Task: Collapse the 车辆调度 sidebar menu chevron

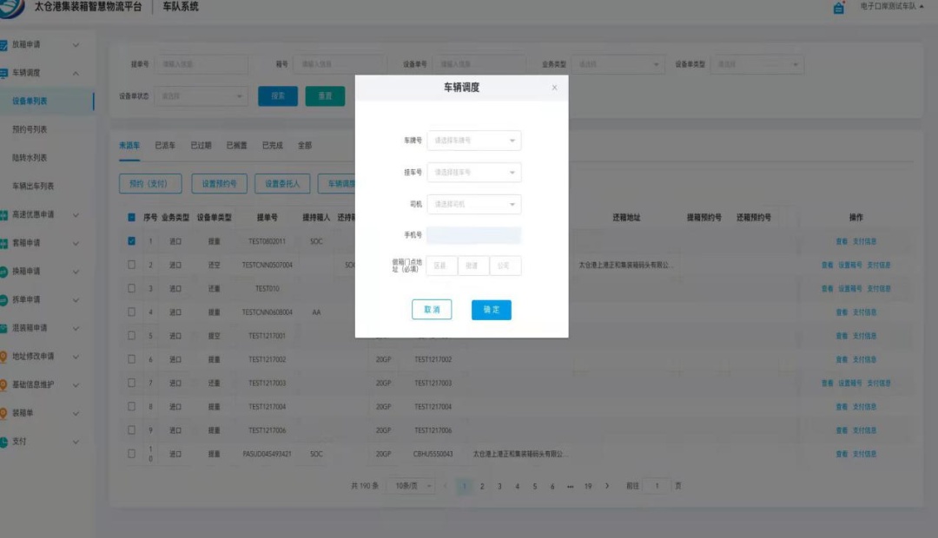Action: click(x=76, y=74)
